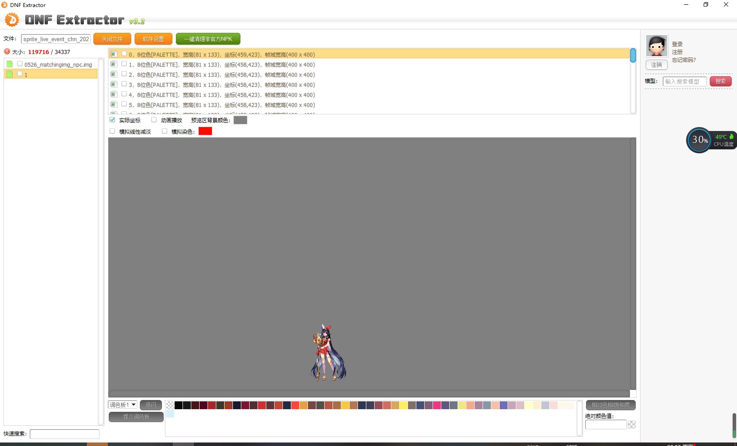The image size is (737, 446).
Task: Click image icon of frame 5 row
Action: (114, 104)
